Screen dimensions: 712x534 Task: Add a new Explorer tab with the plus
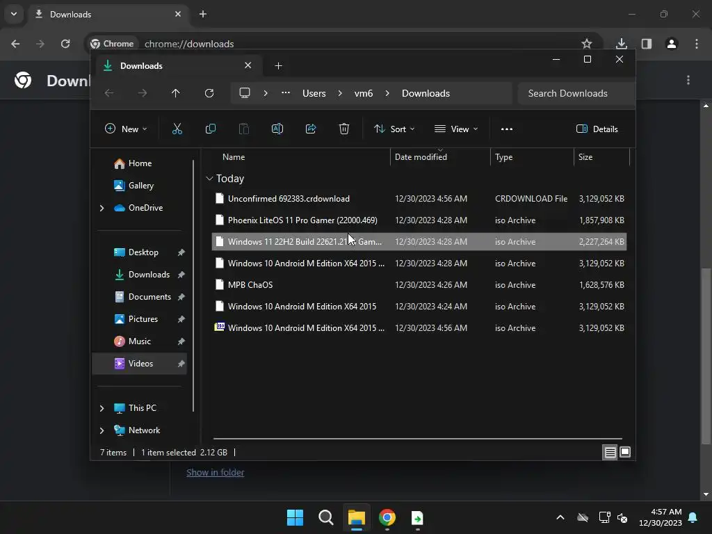pyautogui.click(x=278, y=66)
